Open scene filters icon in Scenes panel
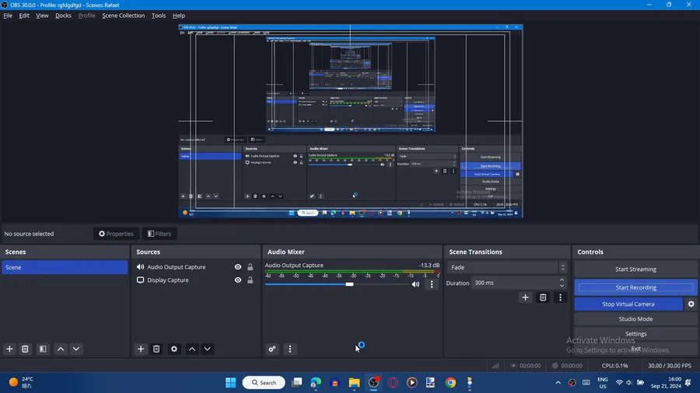Screen dimensions: 700x393 click(43, 350)
